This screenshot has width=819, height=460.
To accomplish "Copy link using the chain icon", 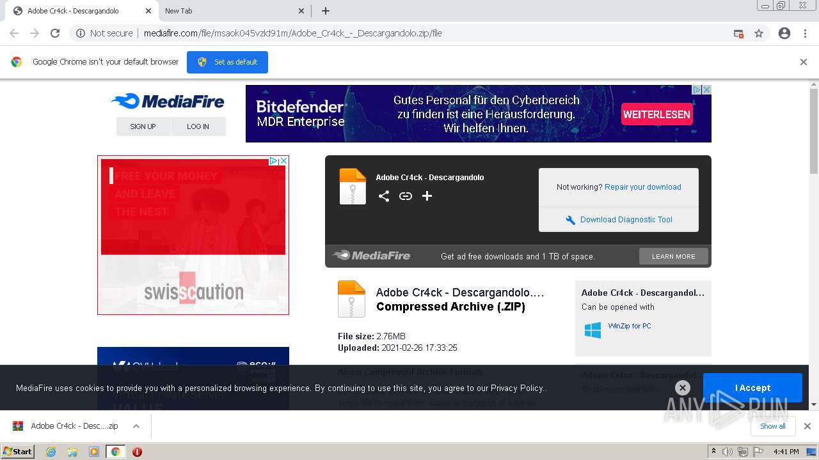I will pyautogui.click(x=406, y=196).
